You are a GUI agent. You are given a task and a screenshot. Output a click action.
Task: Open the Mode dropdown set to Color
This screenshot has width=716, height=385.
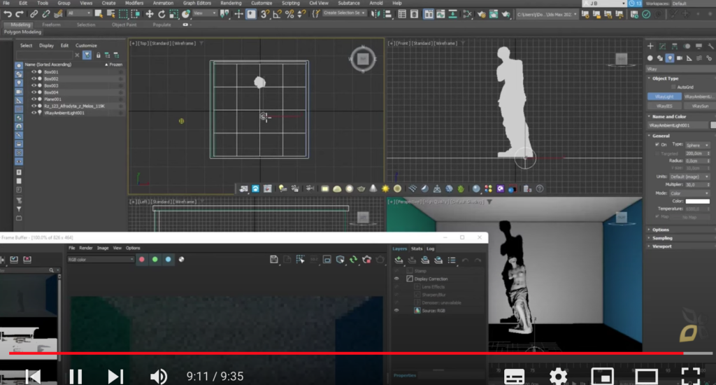tap(689, 193)
